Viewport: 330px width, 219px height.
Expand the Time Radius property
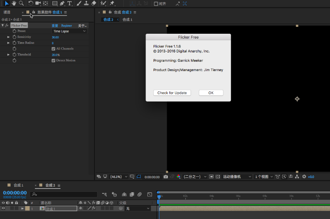tap(9, 43)
